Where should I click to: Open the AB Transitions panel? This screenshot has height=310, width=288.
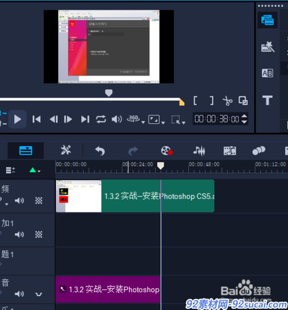coord(267,73)
